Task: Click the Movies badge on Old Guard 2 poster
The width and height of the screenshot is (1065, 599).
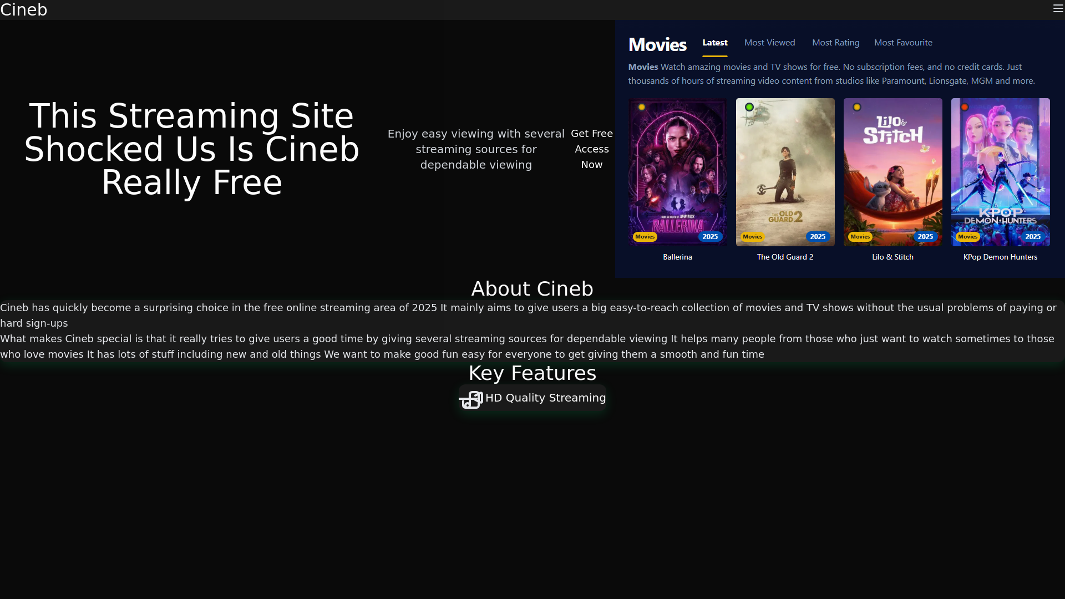Action: pyautogui.click(x=753, y=237)
